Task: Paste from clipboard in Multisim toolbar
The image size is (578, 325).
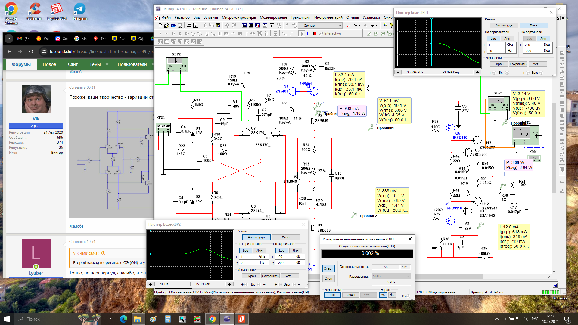Action: [218, 26]
